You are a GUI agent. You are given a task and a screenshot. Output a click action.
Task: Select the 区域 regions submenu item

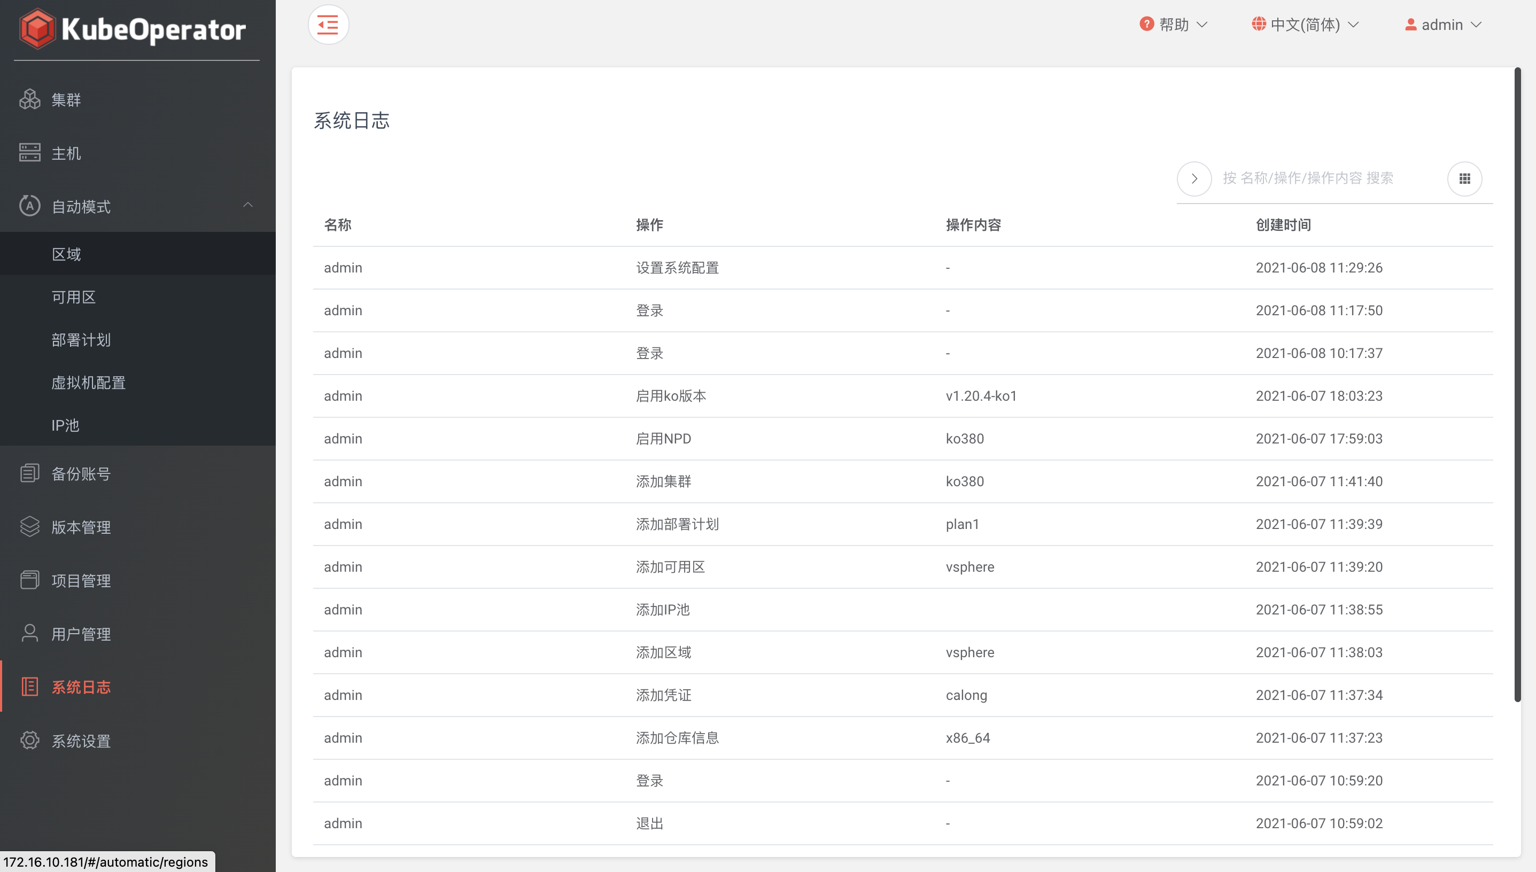coord(66,254)
